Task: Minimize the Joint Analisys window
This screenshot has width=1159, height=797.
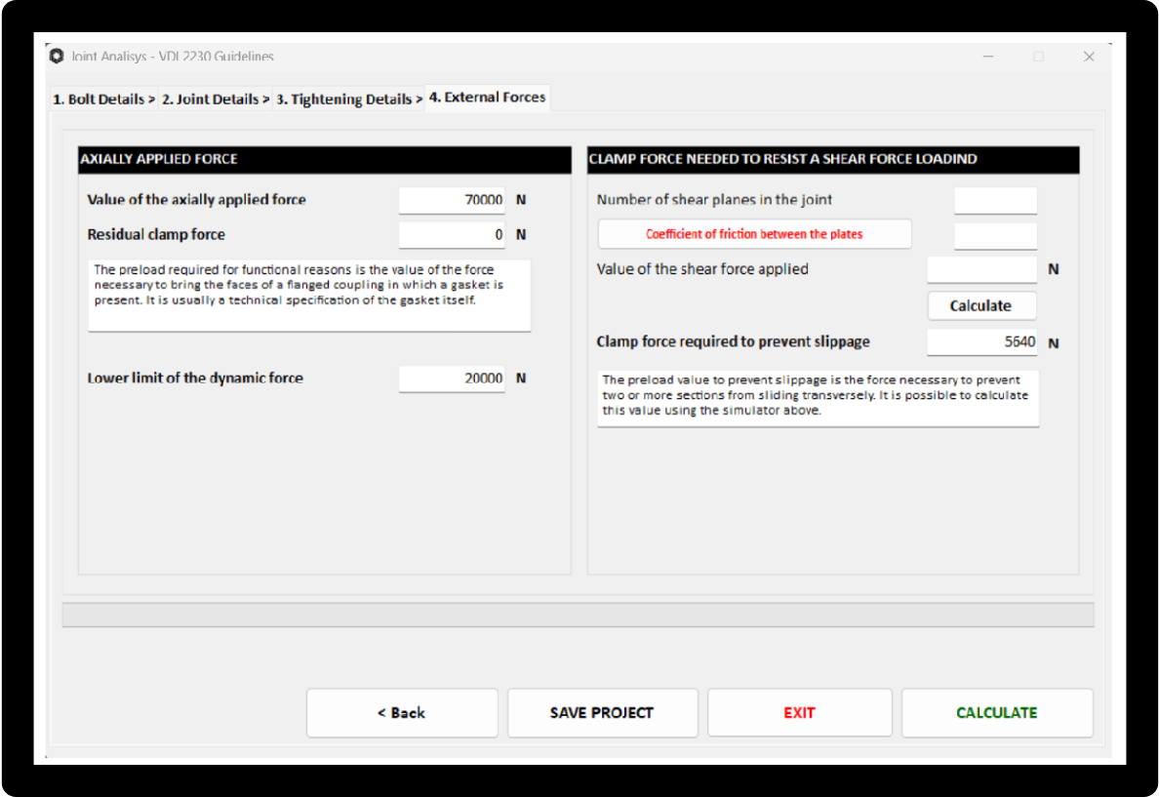Action: click(988, 57)
